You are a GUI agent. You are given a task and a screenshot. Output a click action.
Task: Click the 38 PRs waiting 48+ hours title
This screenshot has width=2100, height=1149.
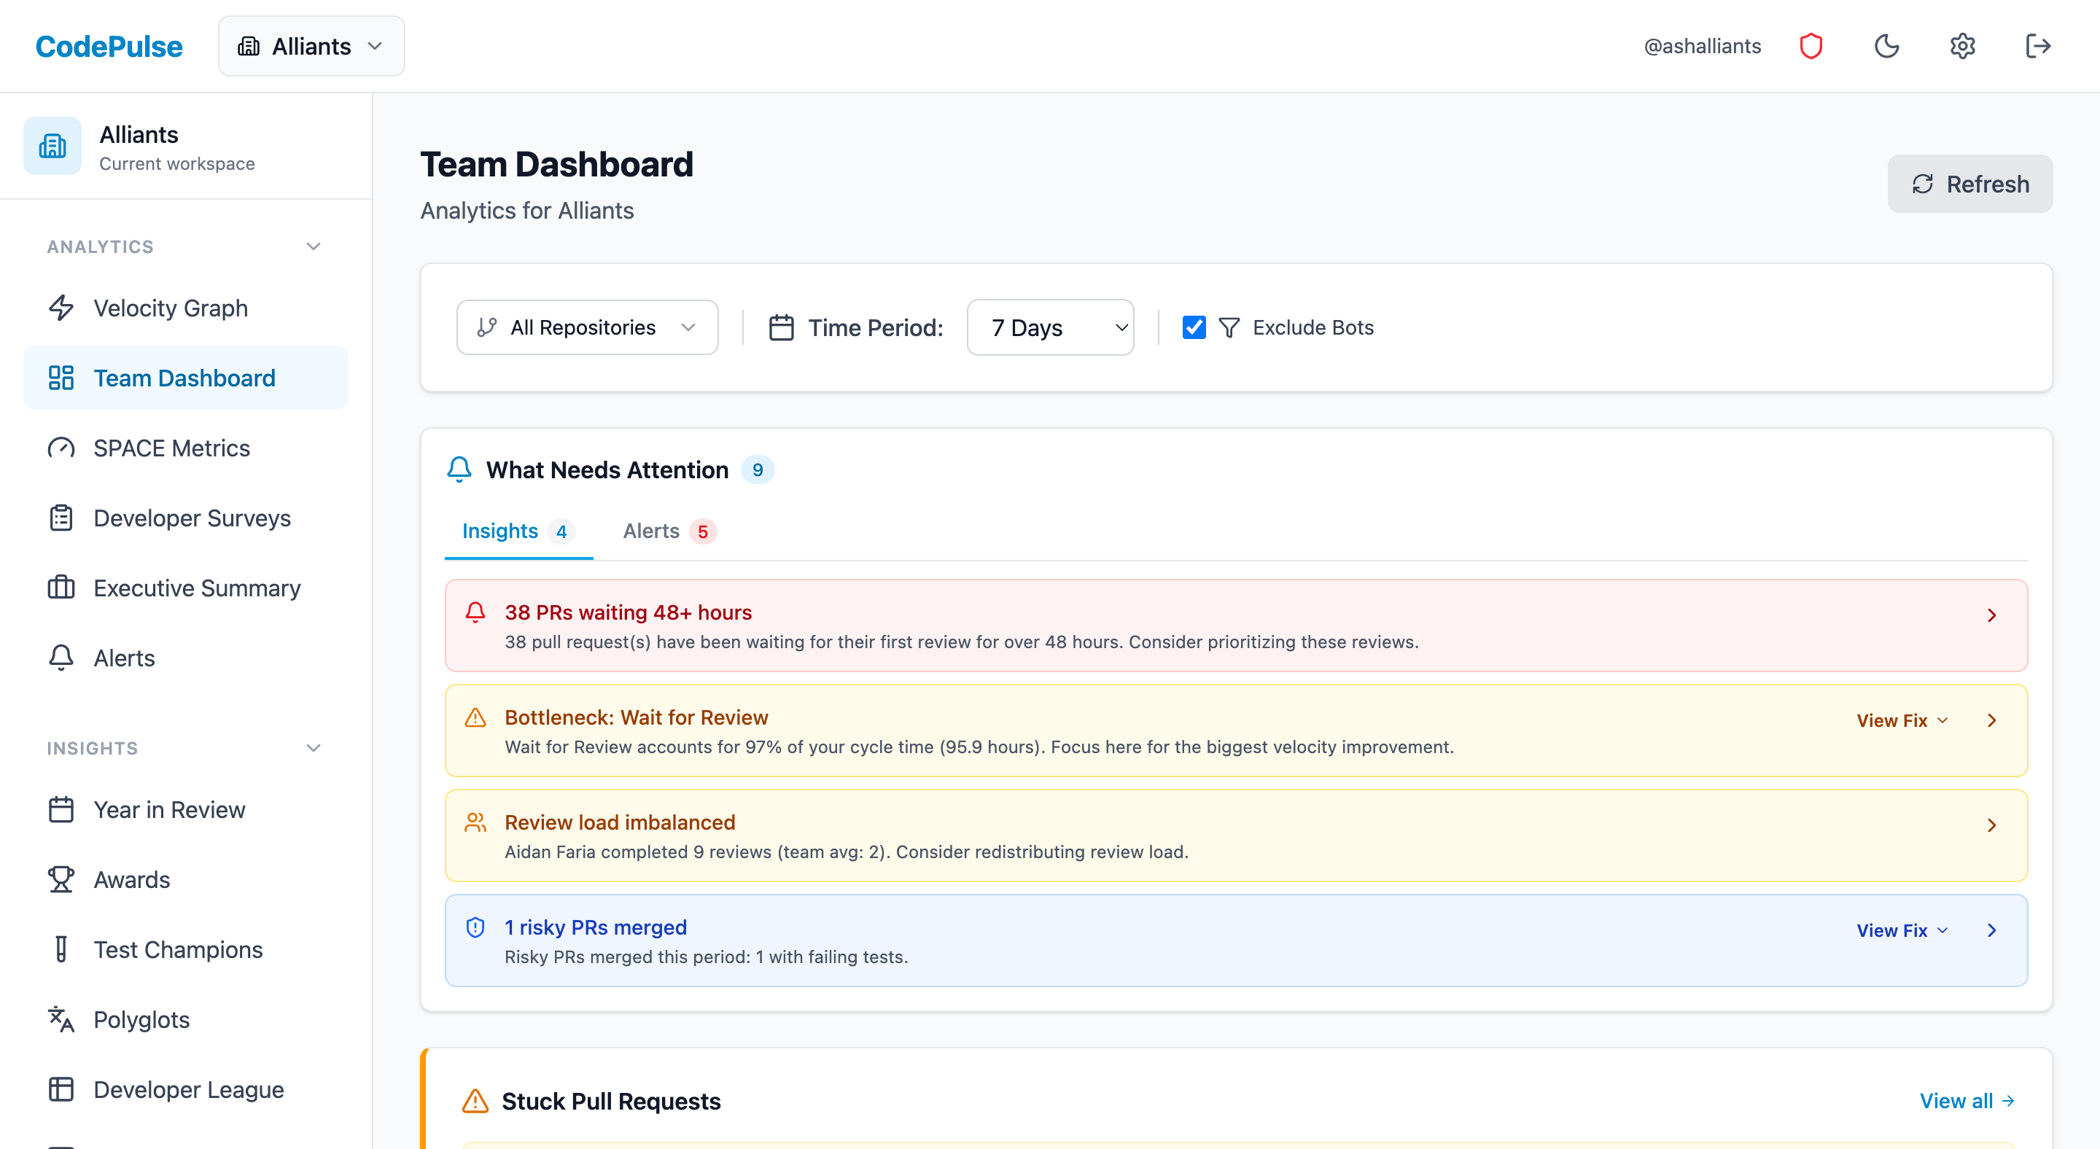(x=628, y=612)
